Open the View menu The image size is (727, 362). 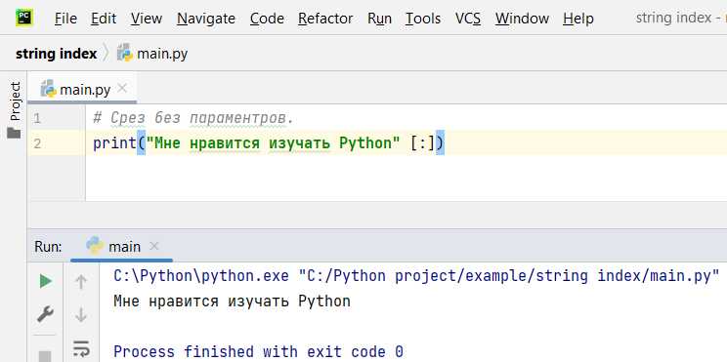coord(147,19)
